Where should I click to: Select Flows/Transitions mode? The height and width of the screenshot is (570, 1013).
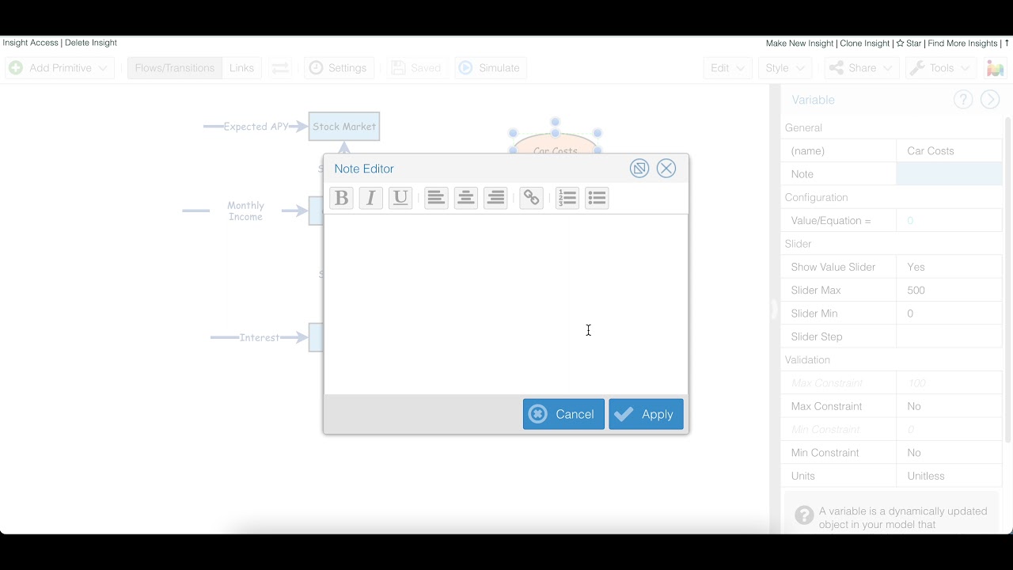(175, 68)
